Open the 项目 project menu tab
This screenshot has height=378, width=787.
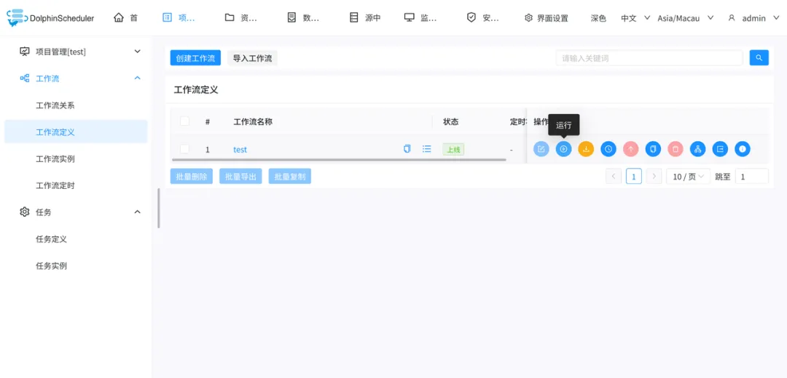(x=179, y=18)
